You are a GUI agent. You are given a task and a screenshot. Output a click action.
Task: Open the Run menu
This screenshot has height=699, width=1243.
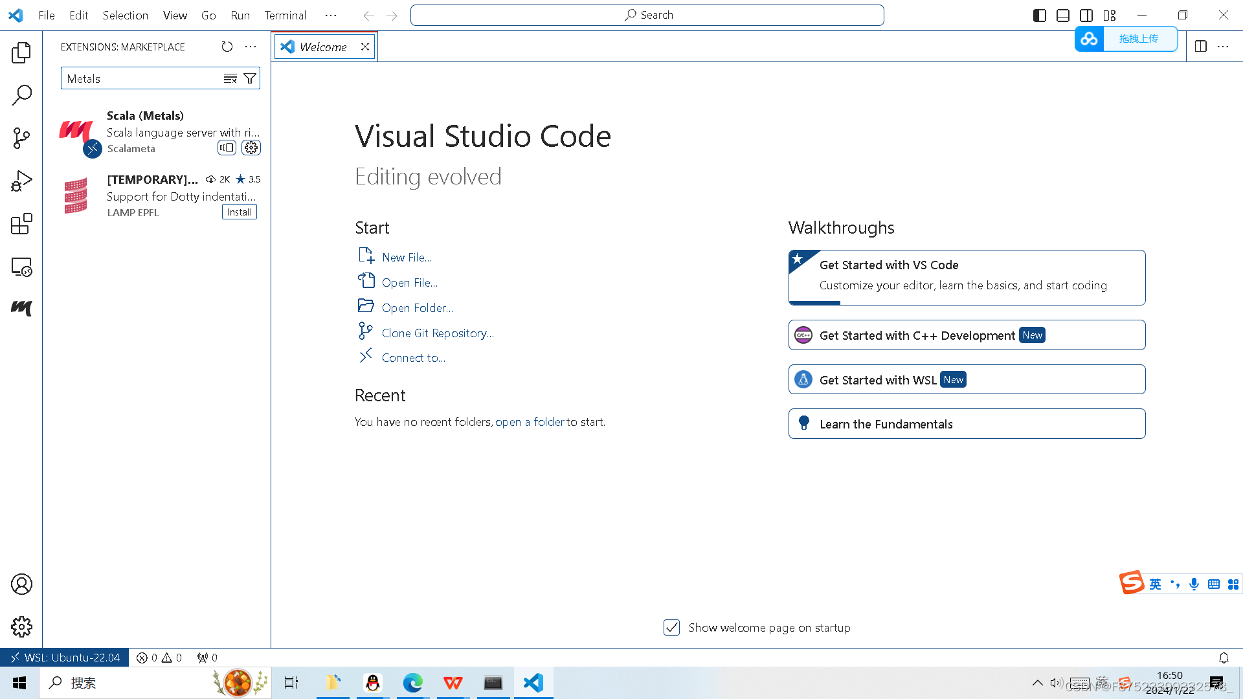(x=240, y=15)
